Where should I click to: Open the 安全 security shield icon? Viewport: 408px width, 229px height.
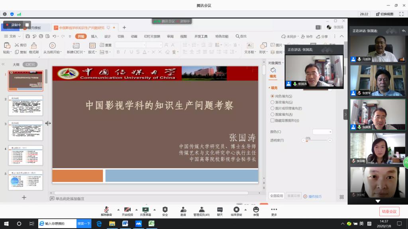(x=165, y=210)
